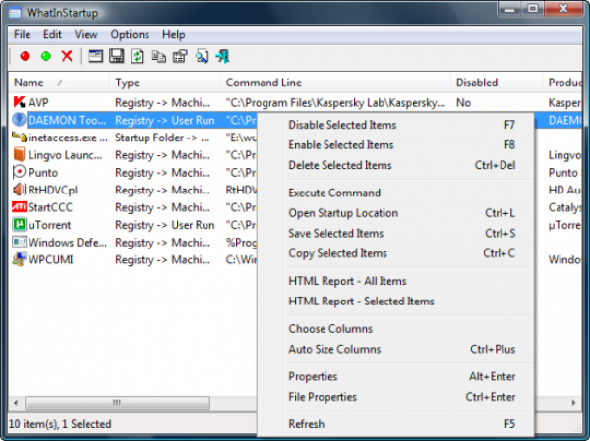Pick Choose Columns in the context menu

point(330,329)
